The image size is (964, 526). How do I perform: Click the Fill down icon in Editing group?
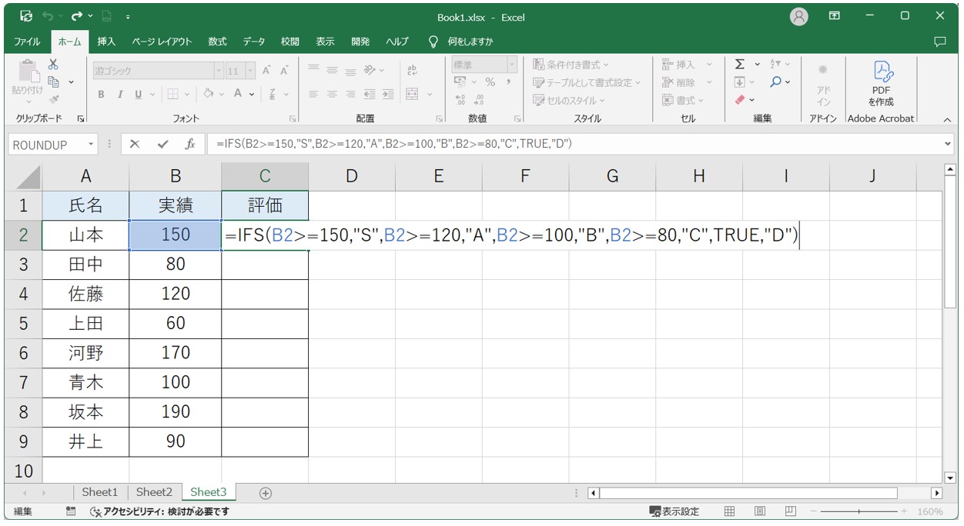[x=740, y=82]
